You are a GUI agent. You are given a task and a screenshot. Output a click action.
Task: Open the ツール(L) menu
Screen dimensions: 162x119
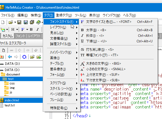80,15
